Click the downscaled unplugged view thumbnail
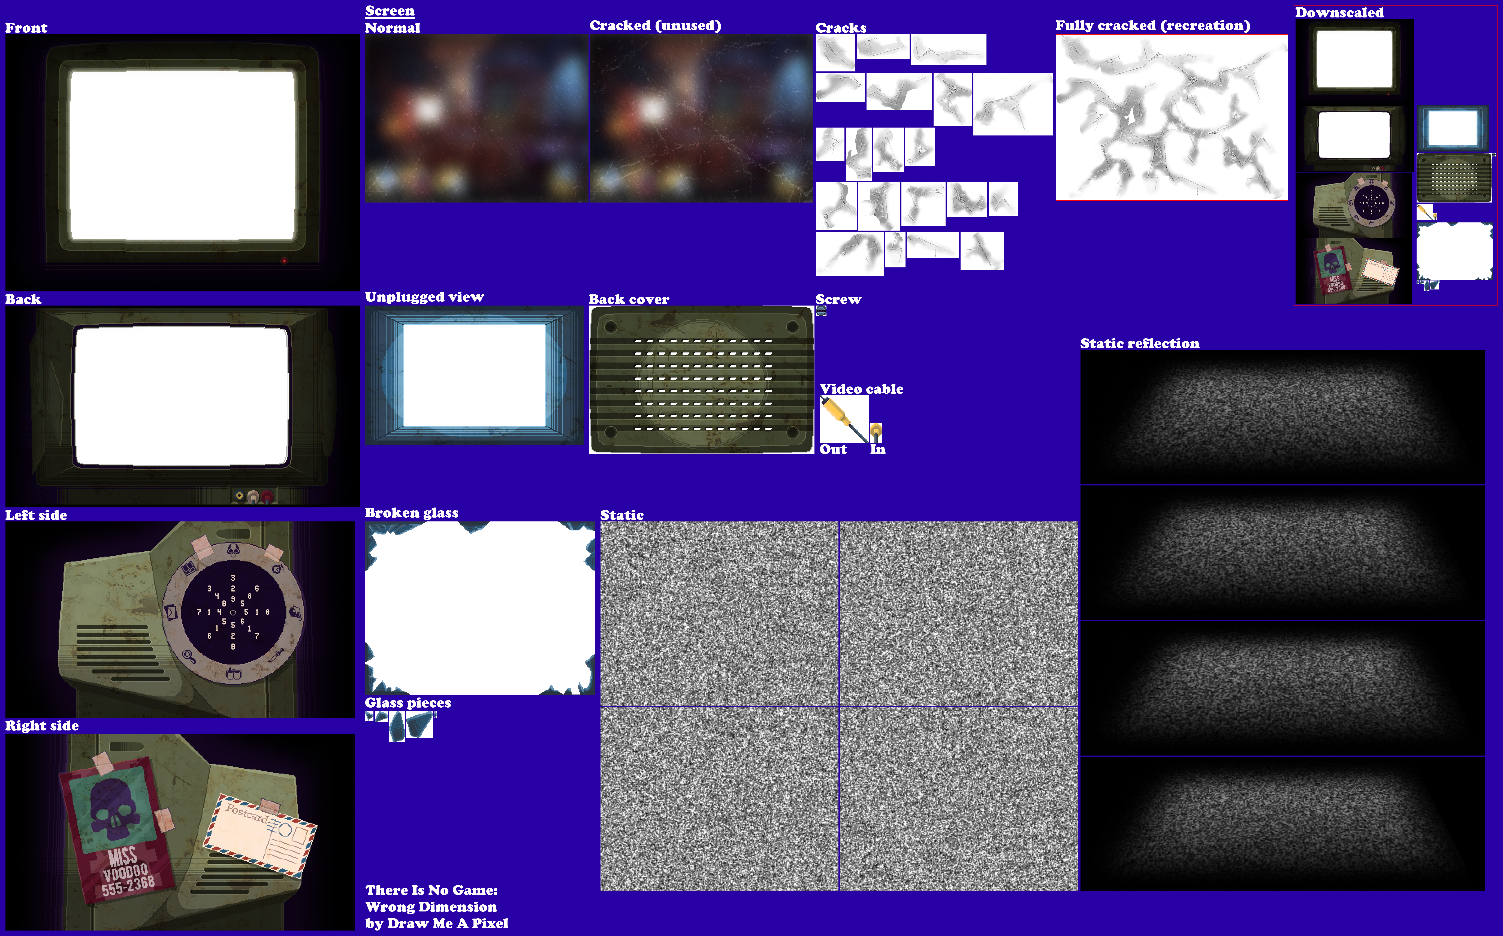1503x936 pixels. tap(1453, 128)
